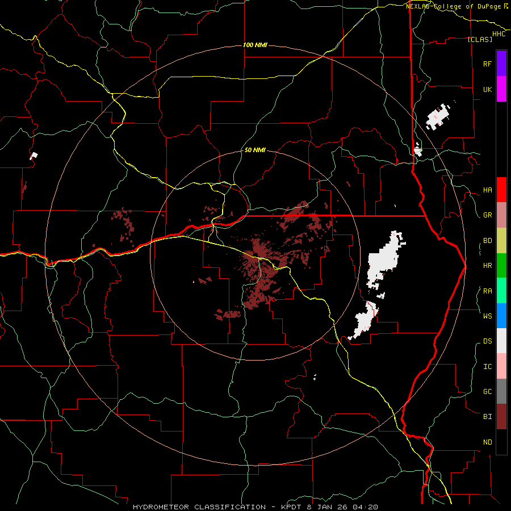Click the HA legend label
511x511 pixels.
click(487, 190)
